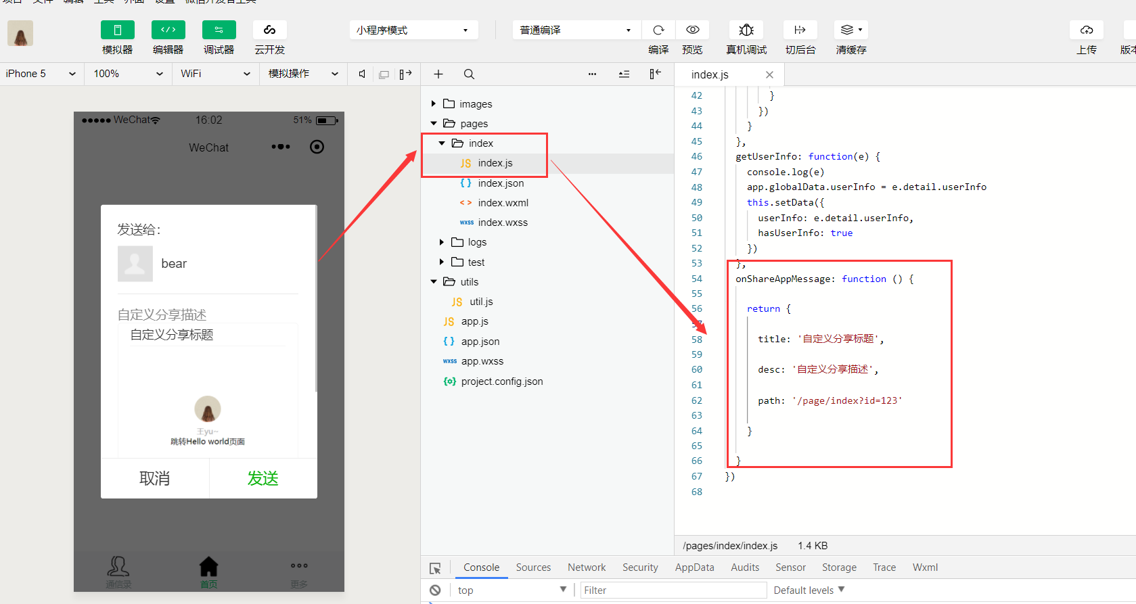Click the upload cloud icon
This screenshot has height=604, width=1136.
(1087, 30)
